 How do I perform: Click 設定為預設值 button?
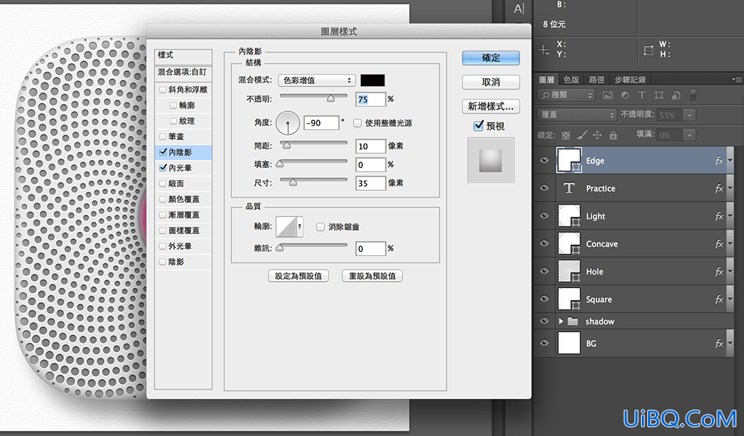tap(298, 276)
